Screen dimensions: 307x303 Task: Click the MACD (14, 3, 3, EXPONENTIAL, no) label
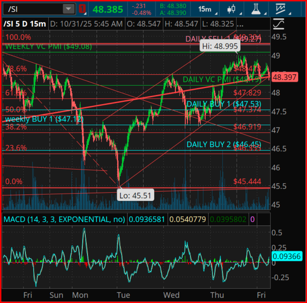coord(64,219)
